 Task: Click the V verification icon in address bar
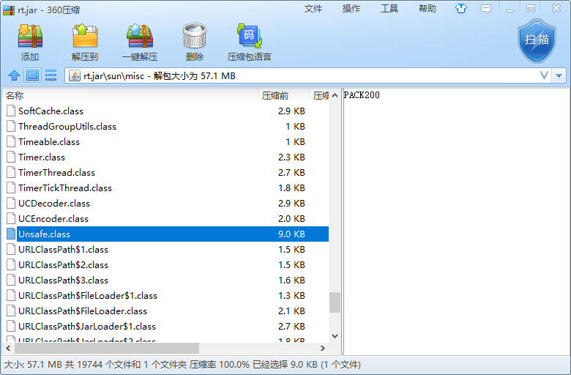544,75
